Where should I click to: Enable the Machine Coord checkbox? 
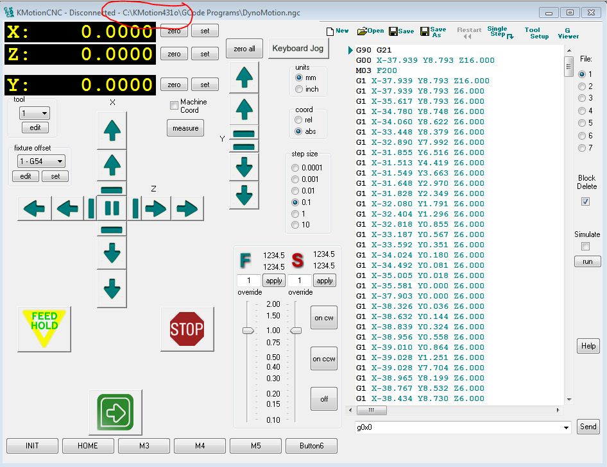174,106
